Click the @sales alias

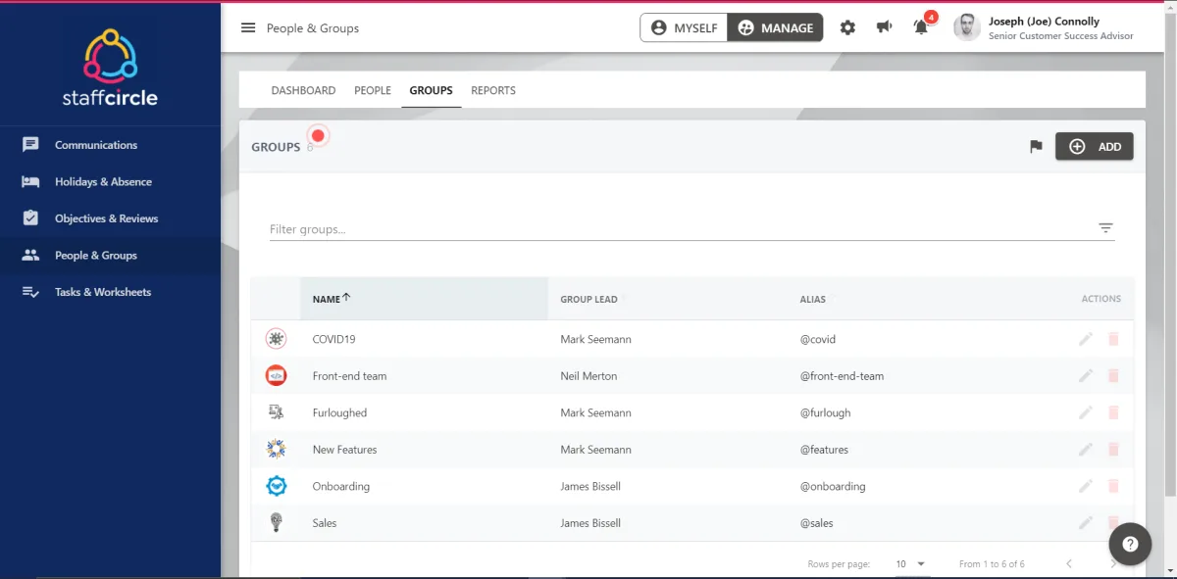tap(816, 523)
